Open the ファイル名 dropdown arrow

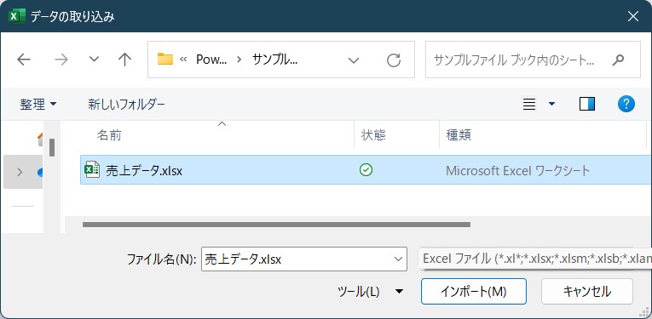click(398, 259)
